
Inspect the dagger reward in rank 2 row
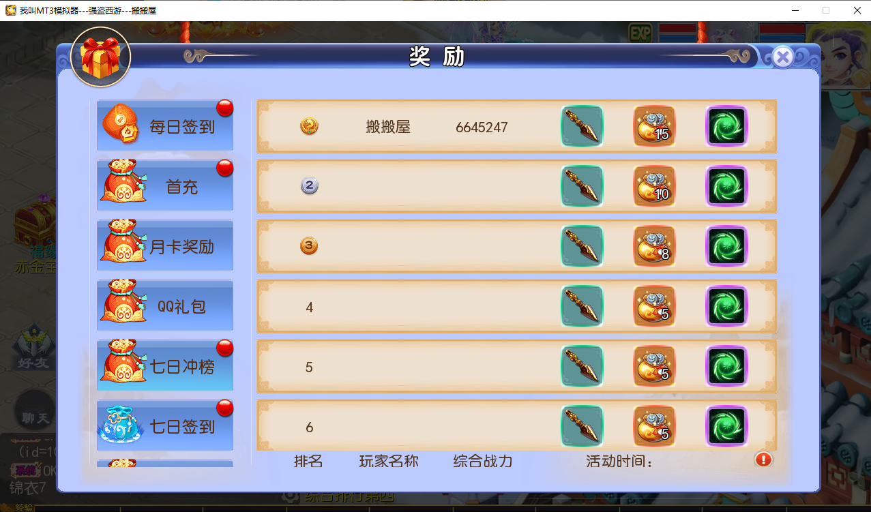click(582, 186)
